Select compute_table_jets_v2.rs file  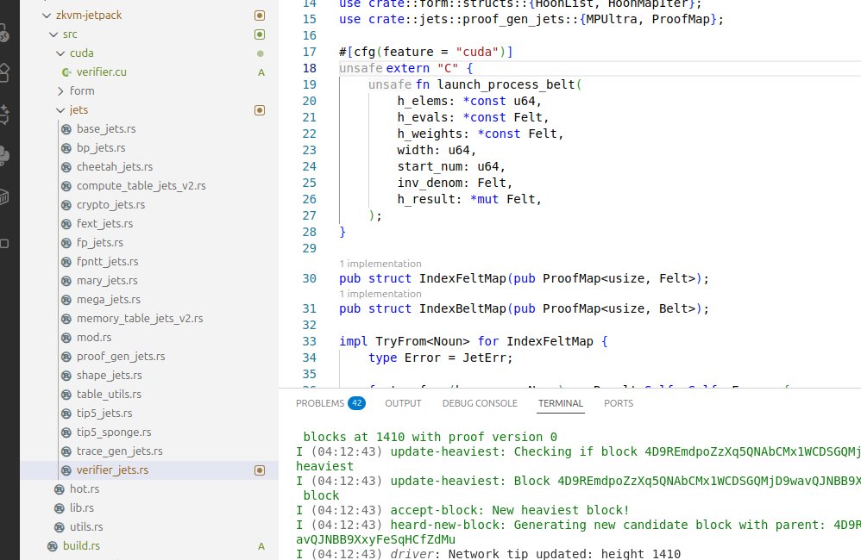point(141,186)
